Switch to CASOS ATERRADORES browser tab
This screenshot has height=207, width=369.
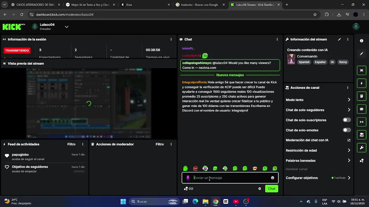(x=35, y=5)
